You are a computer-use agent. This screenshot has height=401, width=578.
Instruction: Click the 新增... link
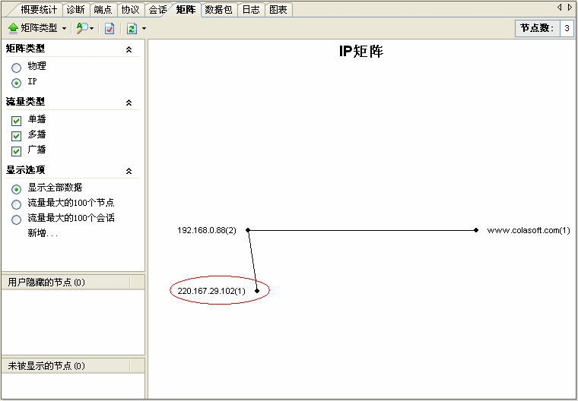[x=43, y=233]
